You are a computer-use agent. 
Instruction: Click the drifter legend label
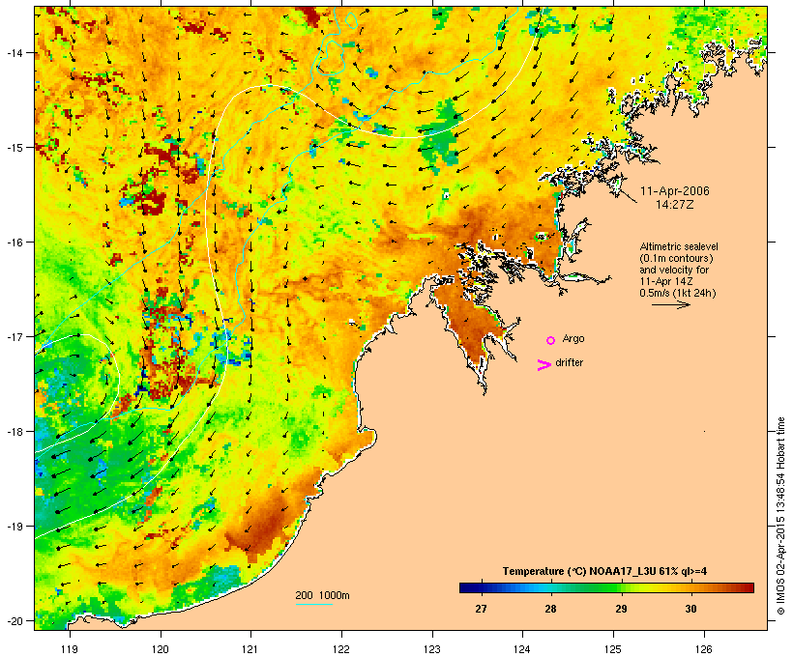point(569,362)
